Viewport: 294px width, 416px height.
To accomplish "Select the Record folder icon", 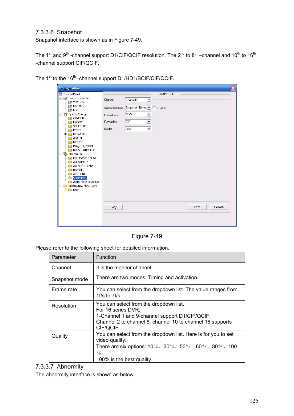I will 70,170.
